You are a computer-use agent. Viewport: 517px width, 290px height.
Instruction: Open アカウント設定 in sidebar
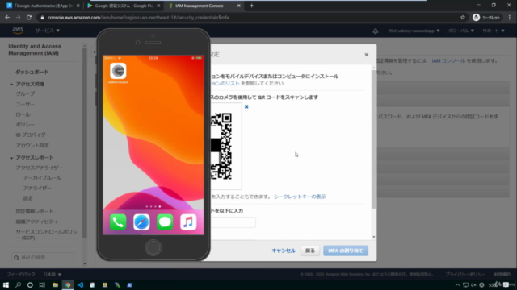coord(32,145)
